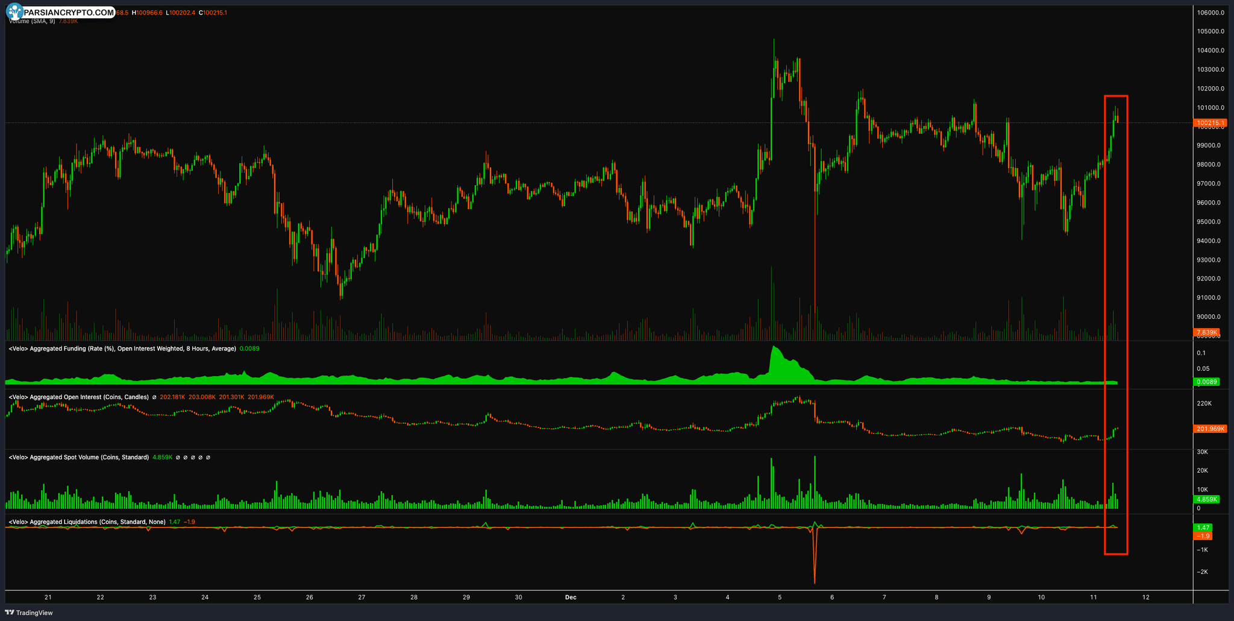Click the 220K open interest axis label
The height and width of the screenshot is (621, 1234).
click(x=1204, y=403)
